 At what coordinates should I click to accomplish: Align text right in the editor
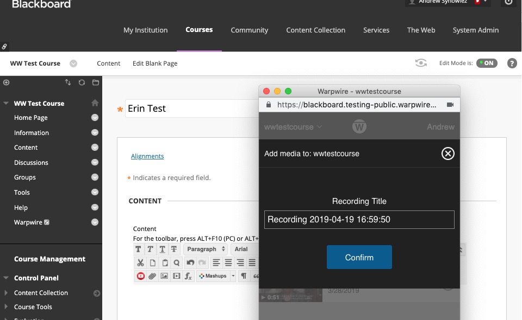240,263
